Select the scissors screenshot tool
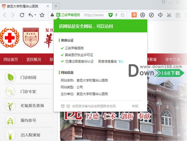Image resolution: width=187 pixels, height=141 pixels. pos(169,15)
